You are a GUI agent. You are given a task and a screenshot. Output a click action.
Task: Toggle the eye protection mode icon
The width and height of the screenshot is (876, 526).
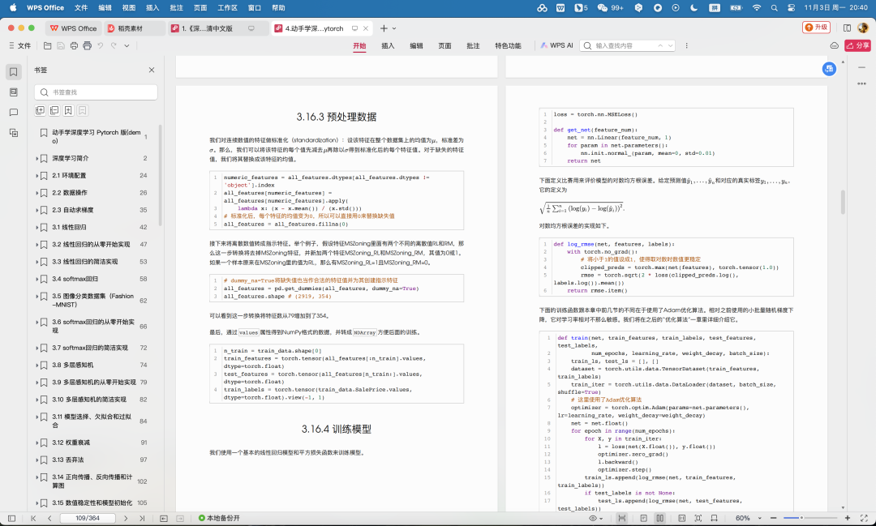pos(593,518)
